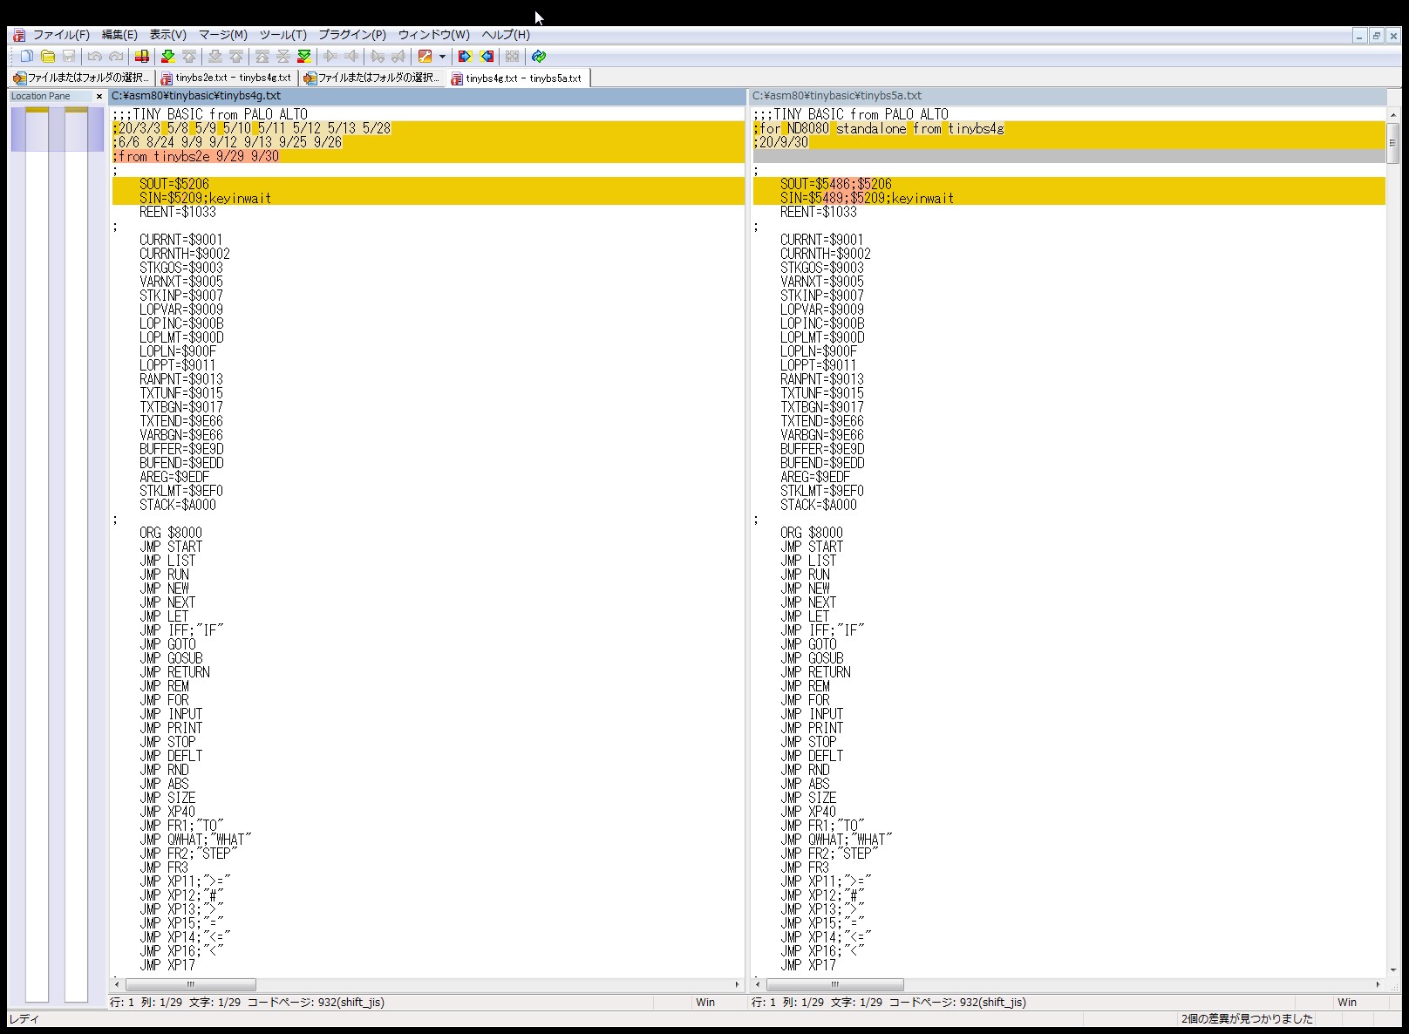Click left arrow of right horizontal scrollbar
Viewport: 1409px width, 1034px height.
click(x=758, y=984)
